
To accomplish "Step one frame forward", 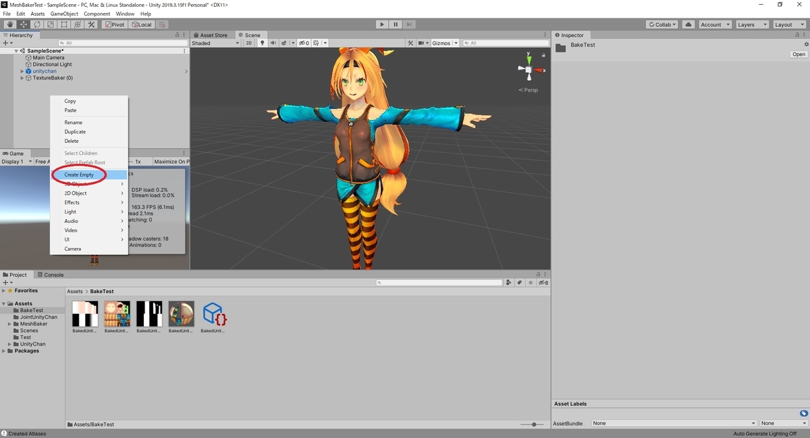I will coord(410,24).
